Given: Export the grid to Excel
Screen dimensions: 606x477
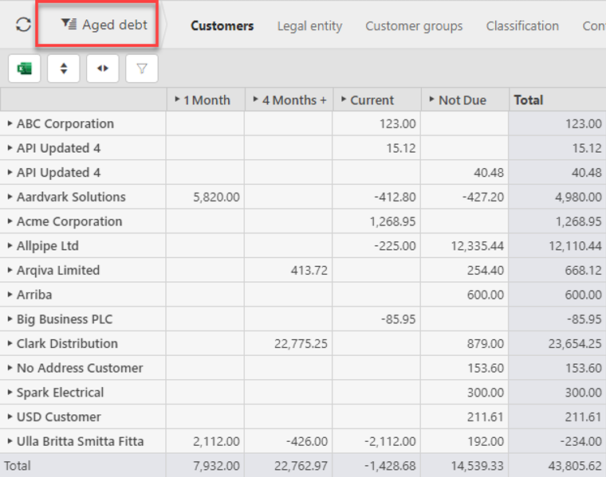Looking at the screenshot, I should [25, 68].
